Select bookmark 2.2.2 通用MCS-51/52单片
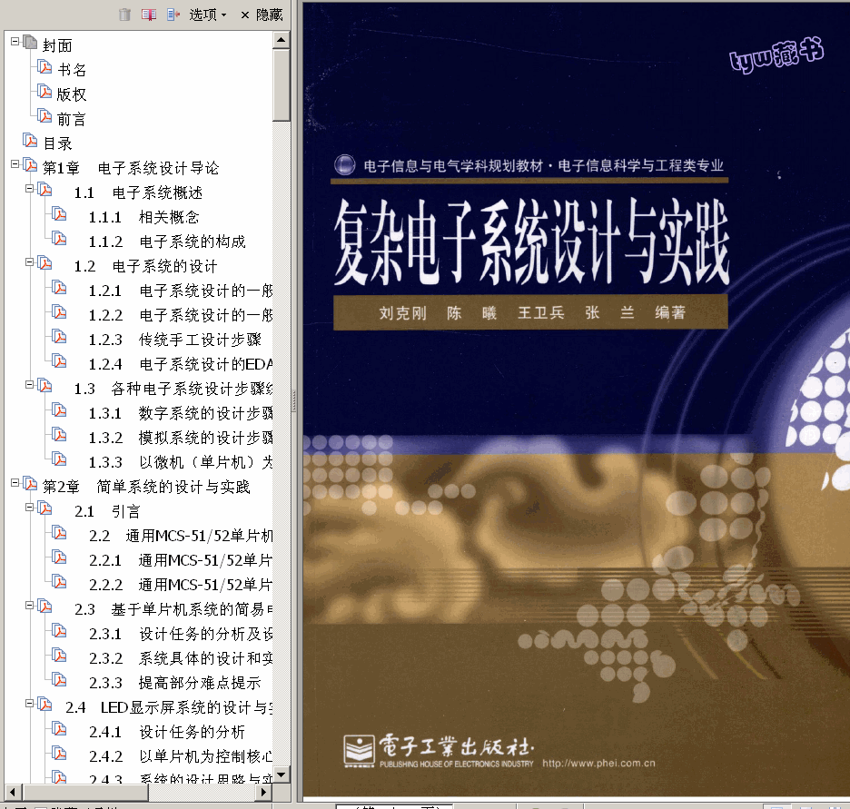850x809 pixels. click(x=181, y=585)
